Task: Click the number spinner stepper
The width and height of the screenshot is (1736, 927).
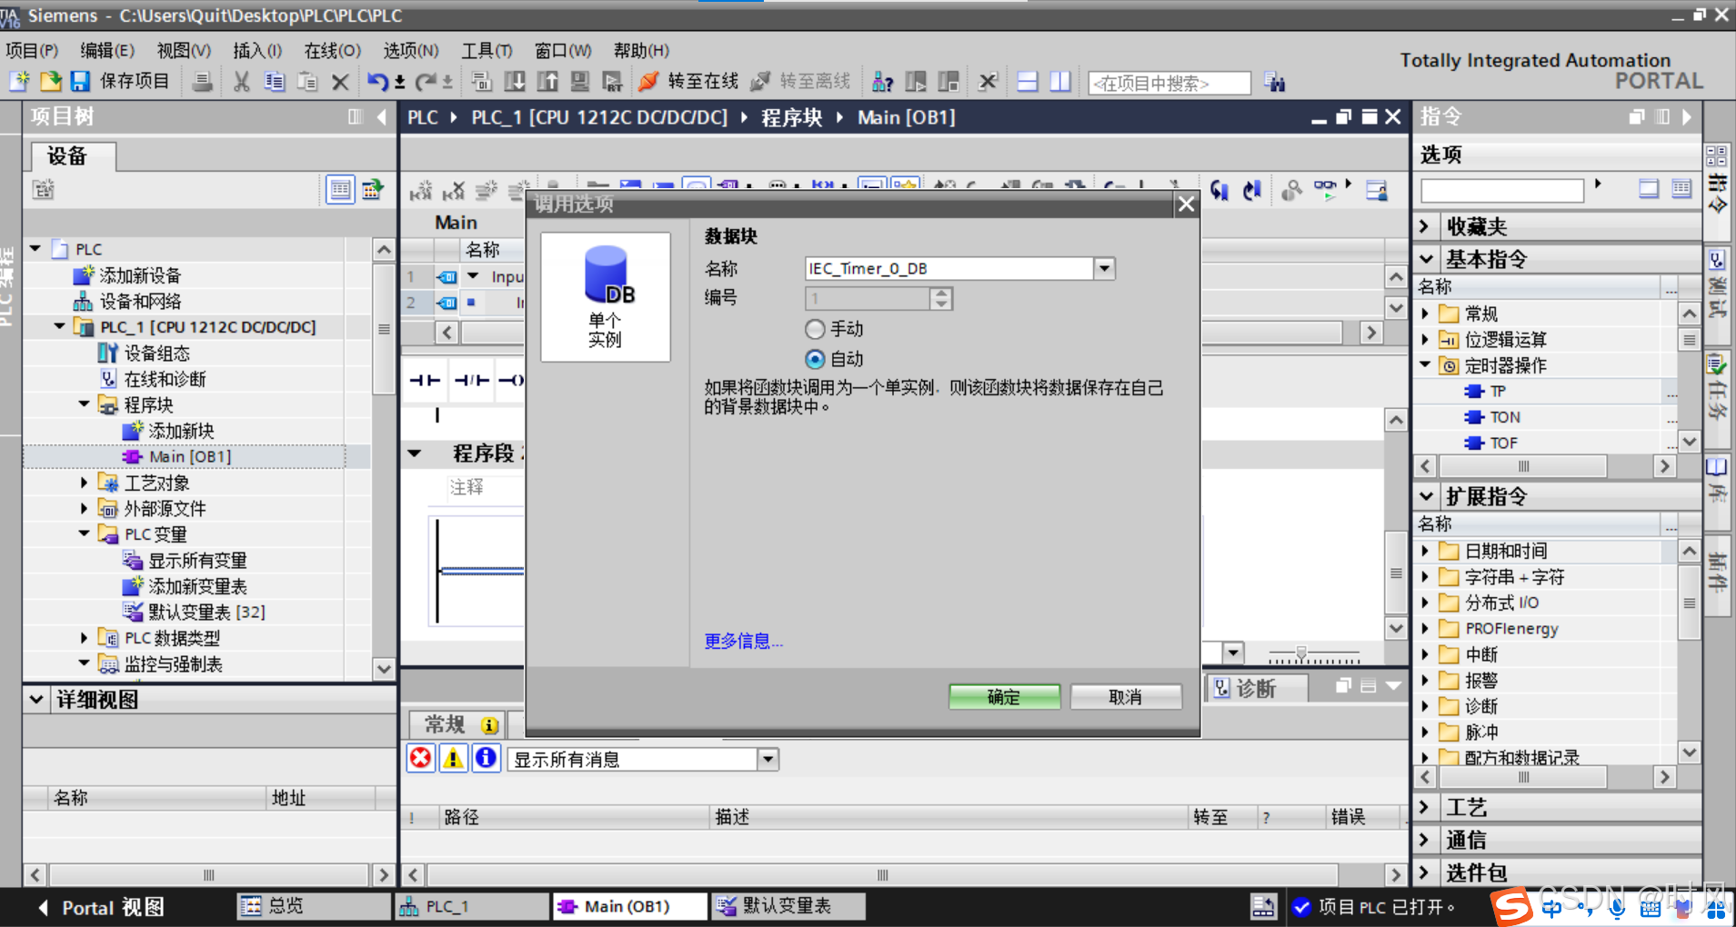Action: (x=941, y=298)
